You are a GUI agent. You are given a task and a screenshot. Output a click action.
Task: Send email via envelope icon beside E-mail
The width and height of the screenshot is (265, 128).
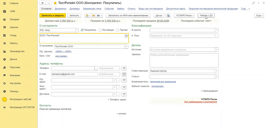coord(124,74)
